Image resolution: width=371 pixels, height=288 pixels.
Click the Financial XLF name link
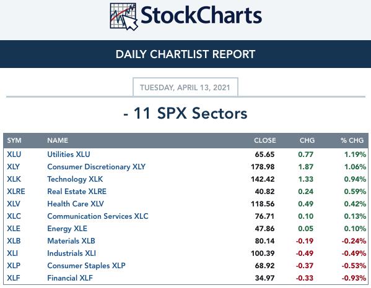click(x=70, y=278)
